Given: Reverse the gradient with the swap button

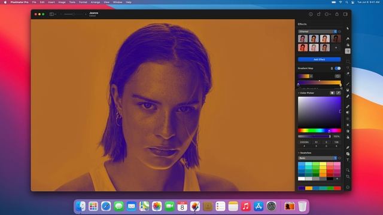Looking at the screenshot, I should [x=338, y=76].
